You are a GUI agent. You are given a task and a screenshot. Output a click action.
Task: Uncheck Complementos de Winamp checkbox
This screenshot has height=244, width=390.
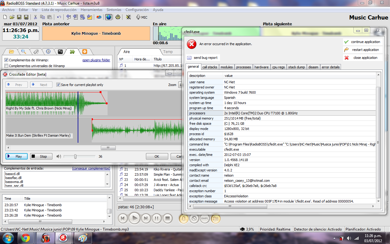point(6,60)
